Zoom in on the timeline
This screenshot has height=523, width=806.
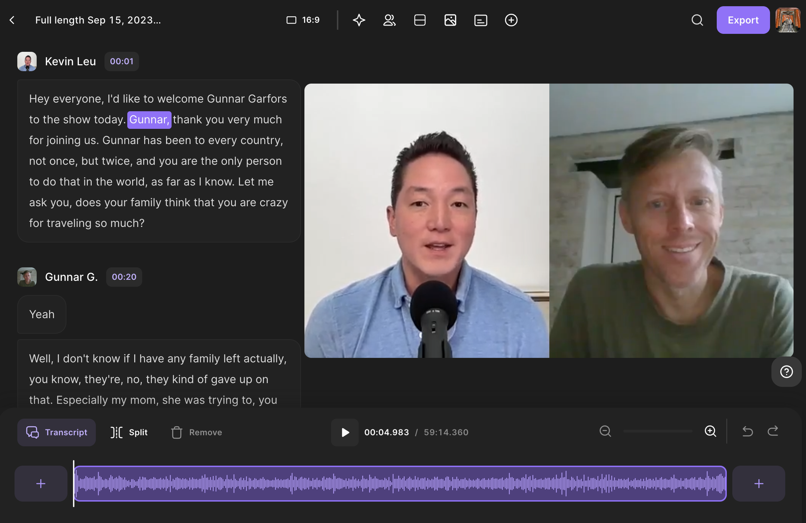(710, 431)
